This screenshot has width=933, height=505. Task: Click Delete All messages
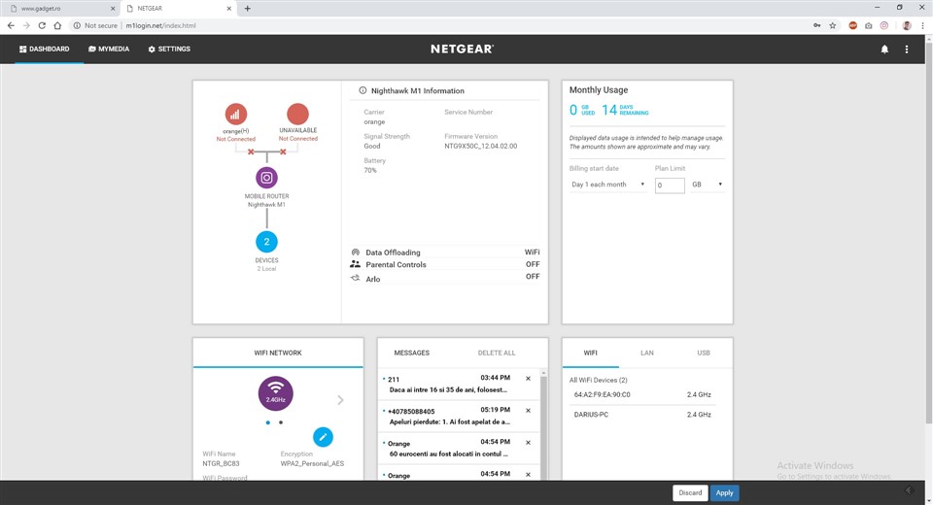coord(497,353)
